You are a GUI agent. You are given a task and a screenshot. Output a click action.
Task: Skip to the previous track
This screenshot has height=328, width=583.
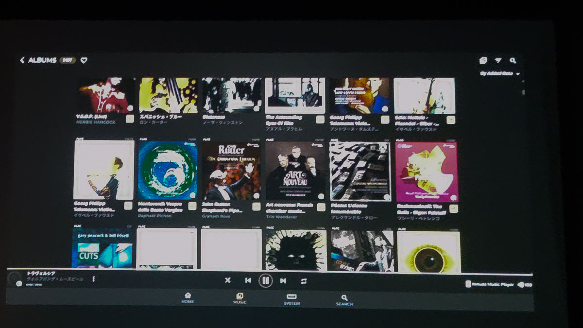[248, 280]
